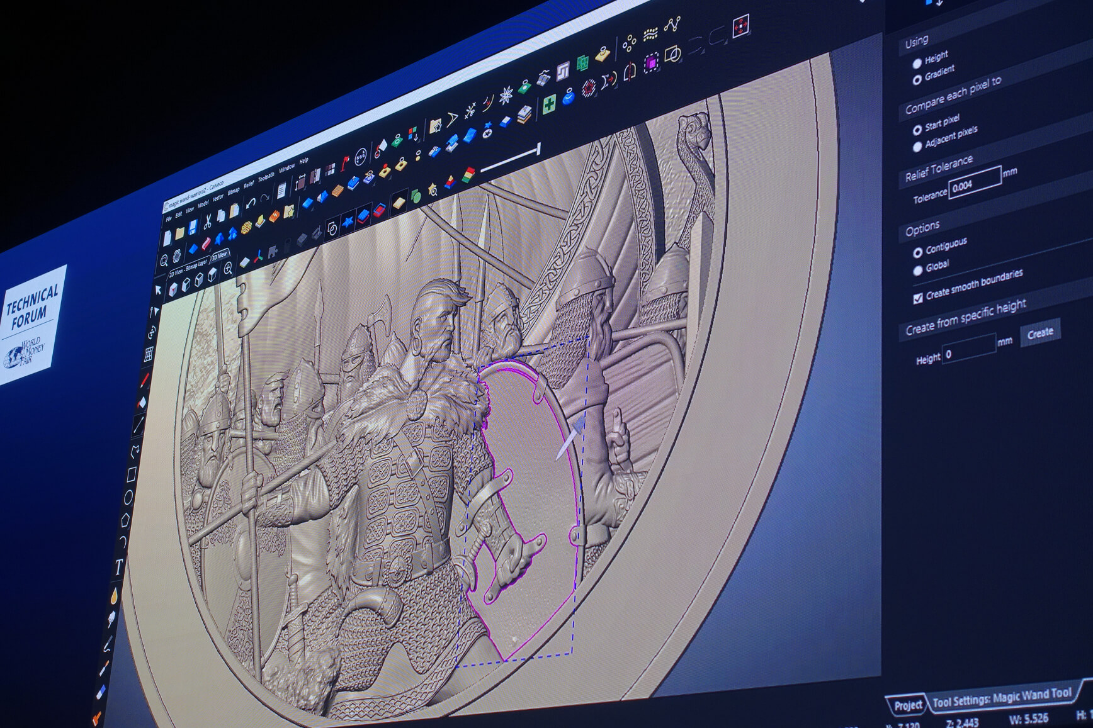Viewport: 1093px width, 728px height.
Task: Pick the Rectangle shape tool
Action: point(132,474)
